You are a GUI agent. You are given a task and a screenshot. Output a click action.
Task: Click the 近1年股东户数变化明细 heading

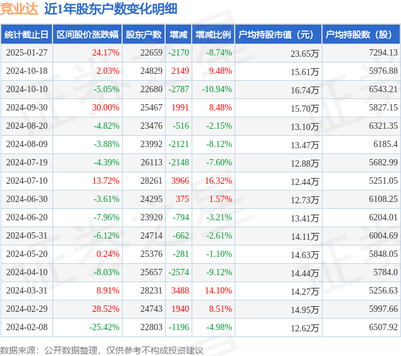111,9
